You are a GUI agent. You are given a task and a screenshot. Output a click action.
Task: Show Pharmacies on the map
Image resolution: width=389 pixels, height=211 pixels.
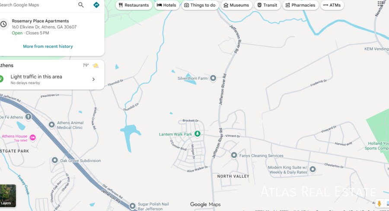point(300,5)
